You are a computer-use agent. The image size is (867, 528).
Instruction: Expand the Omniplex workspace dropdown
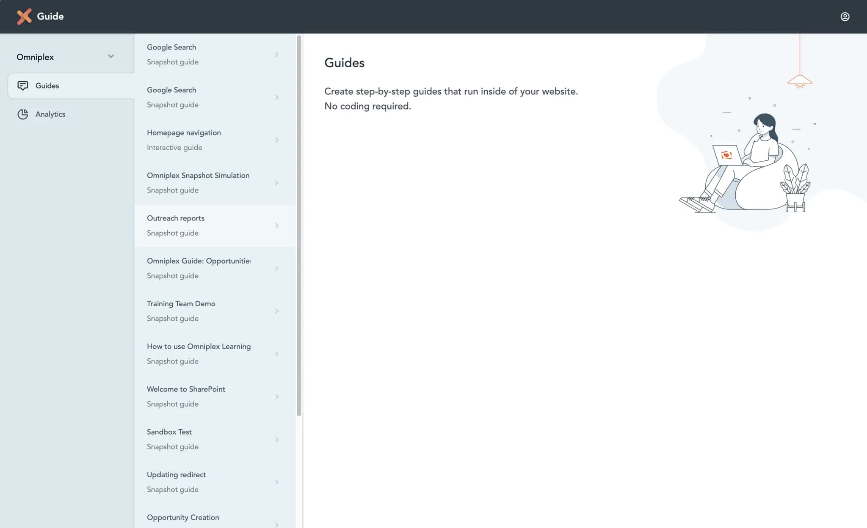point(111,56)
